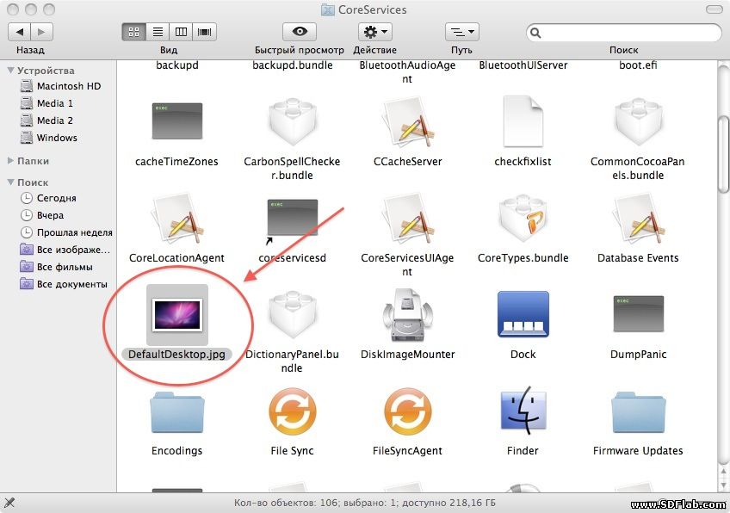This screenshot has width=730, height=513.
Task: Select Macintosh HD in the sidebar
Action: click(60, 86)
